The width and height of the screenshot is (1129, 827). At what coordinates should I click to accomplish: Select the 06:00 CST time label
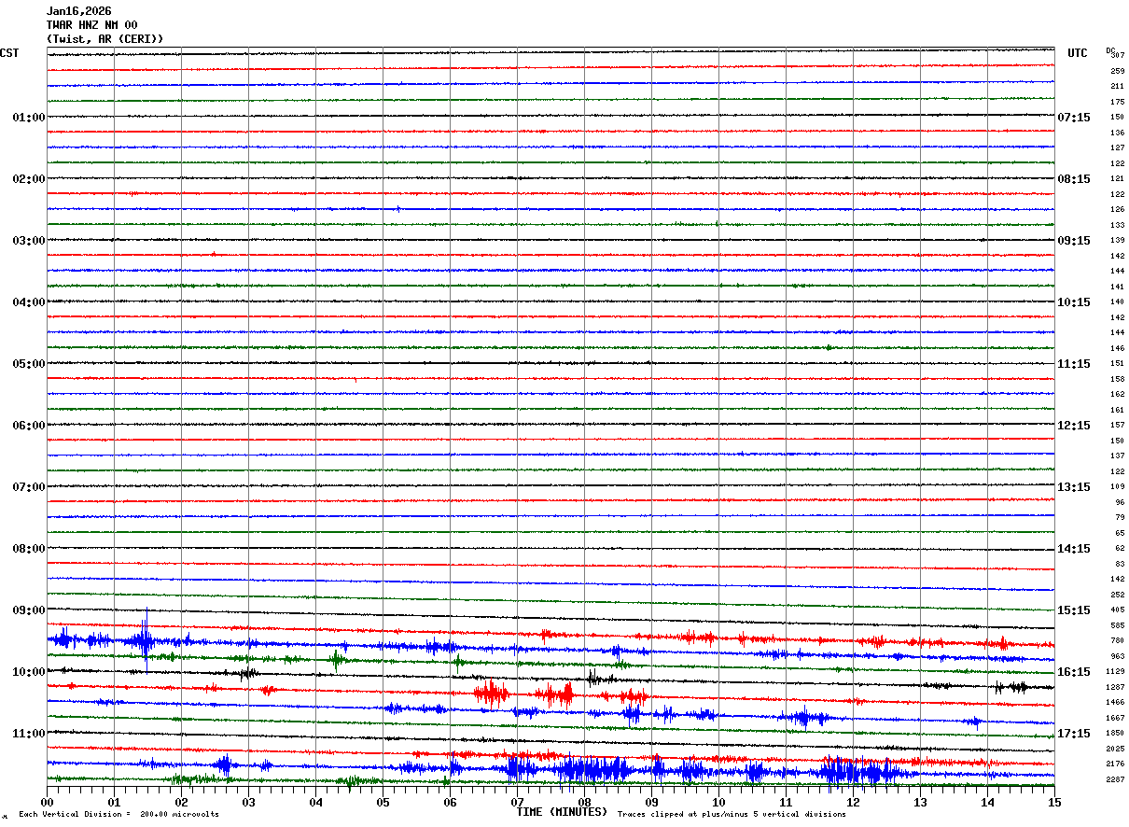click(29, 426)
